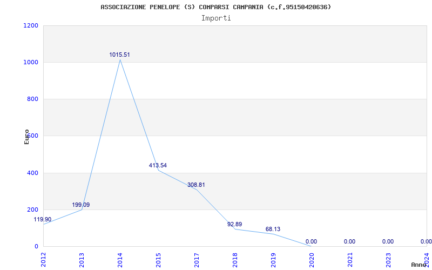432x270 pixels.
Task: Click the y-axis tick 1200
Action: pos(31,25)
